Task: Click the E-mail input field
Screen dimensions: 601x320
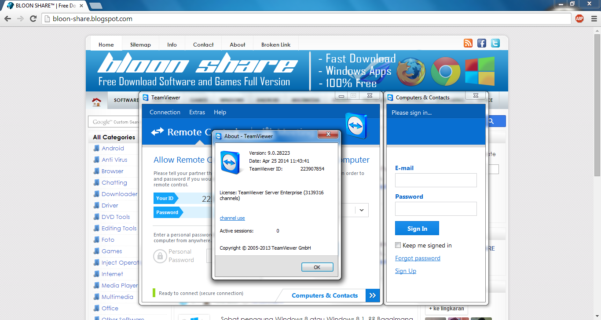Action: click(436, 180)
